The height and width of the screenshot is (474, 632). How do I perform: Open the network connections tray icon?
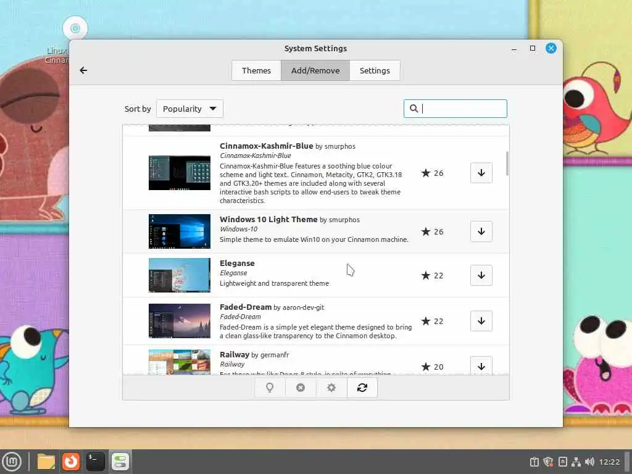tap(576, 462)
